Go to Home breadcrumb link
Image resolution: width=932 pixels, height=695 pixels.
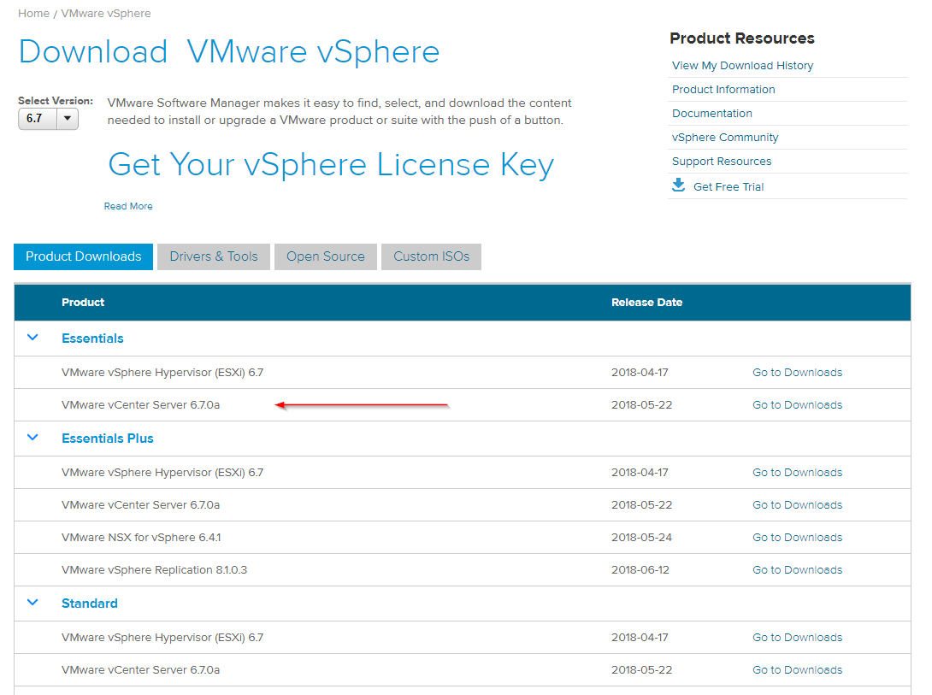pyautogui.click(x=33, y=13)
